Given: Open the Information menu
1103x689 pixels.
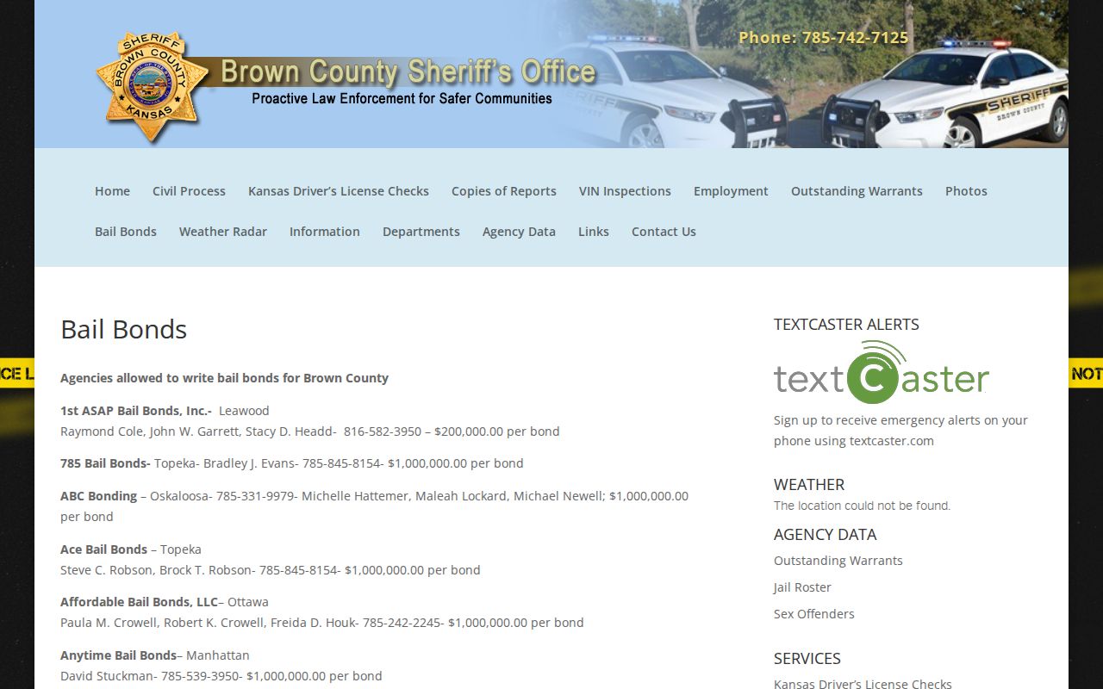Looking at the screenshot, I should click(325, 232).
